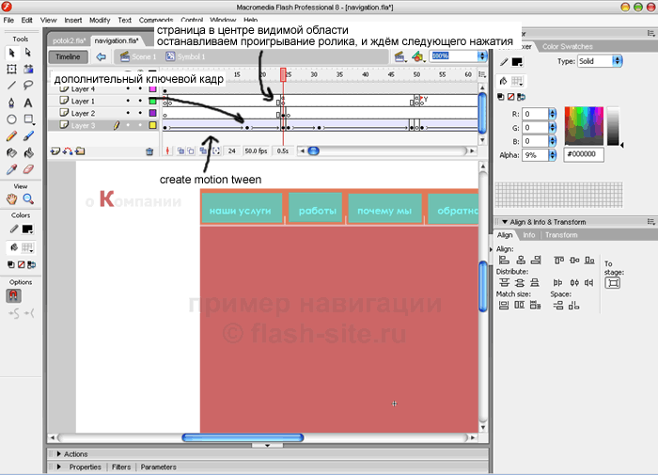Screen dimensions: 658x475
Task: Open the Alpha value dropdown arrow
Action: [553, 155]
